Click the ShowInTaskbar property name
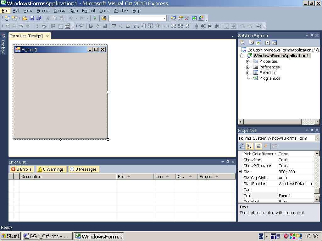 [x=257, y=166]
